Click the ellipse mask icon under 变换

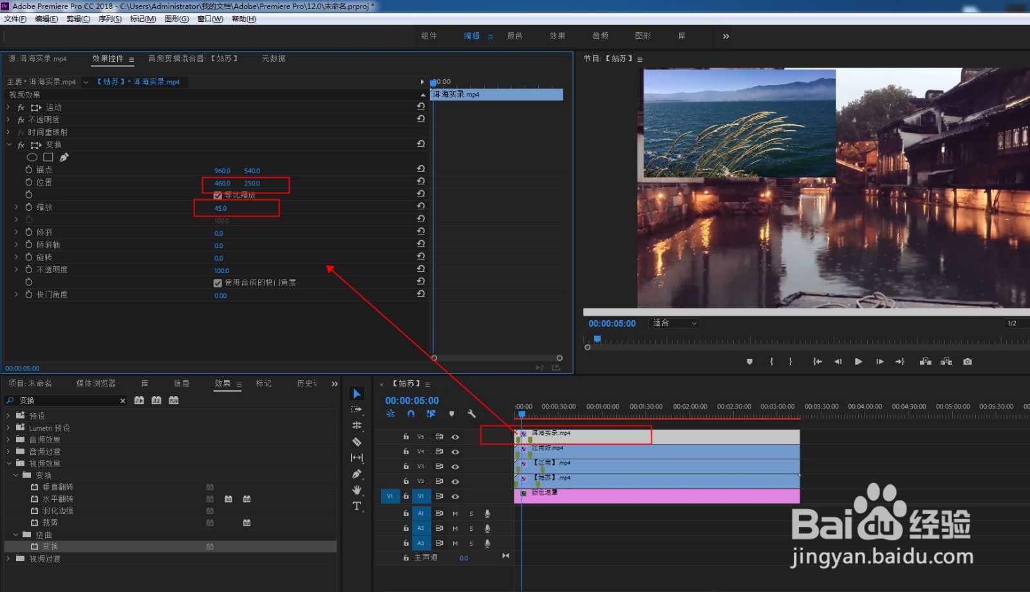pos(32,157)
